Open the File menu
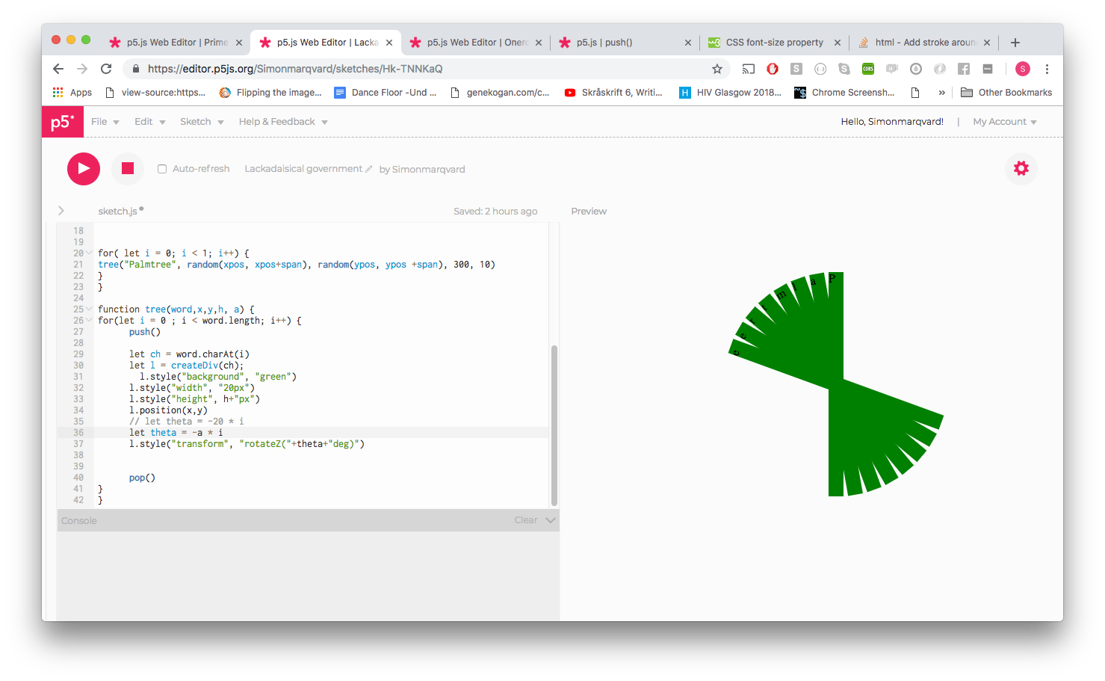 [105, 122]
